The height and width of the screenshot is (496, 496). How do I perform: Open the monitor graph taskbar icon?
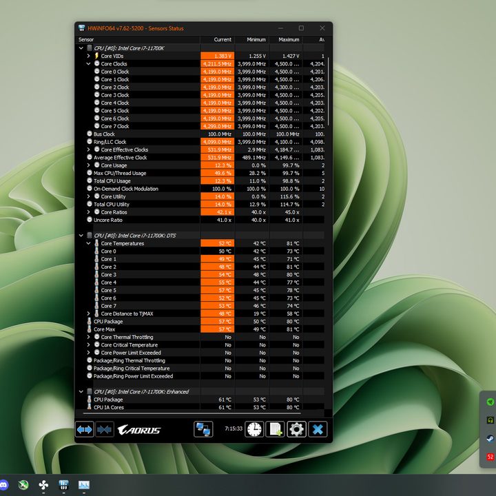tap(84, 484)
